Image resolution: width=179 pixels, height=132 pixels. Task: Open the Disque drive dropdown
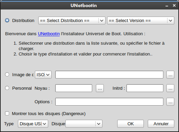(84, 124)
